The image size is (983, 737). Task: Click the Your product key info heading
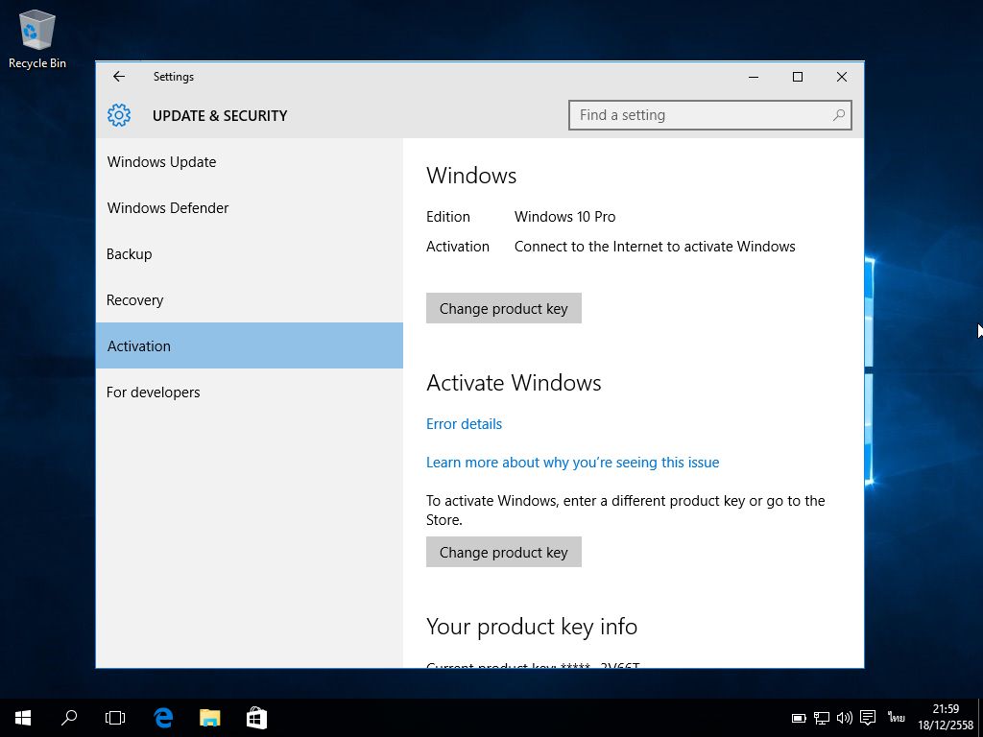(x=532, y=627)
